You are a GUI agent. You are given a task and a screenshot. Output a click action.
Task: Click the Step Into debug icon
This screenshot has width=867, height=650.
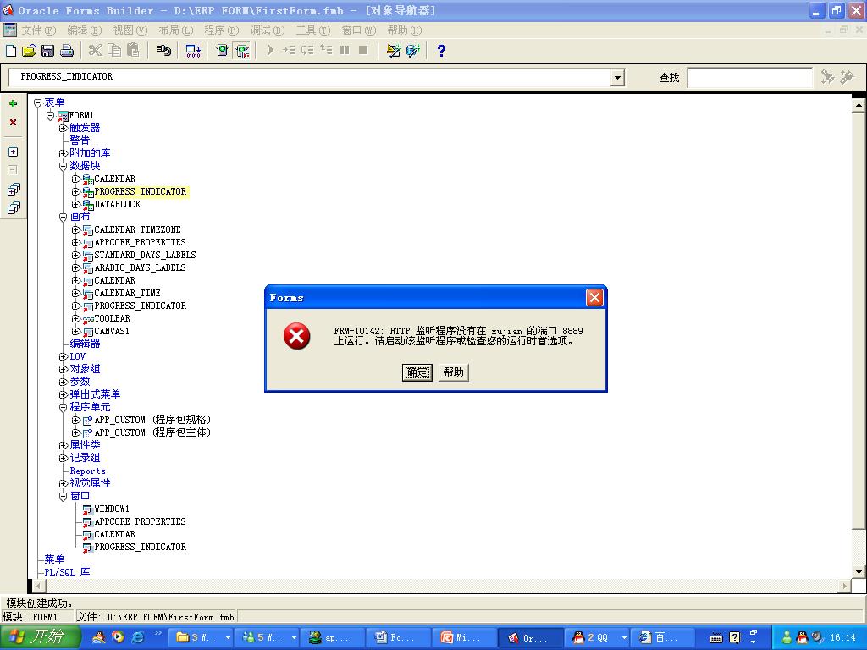(289, 51)
